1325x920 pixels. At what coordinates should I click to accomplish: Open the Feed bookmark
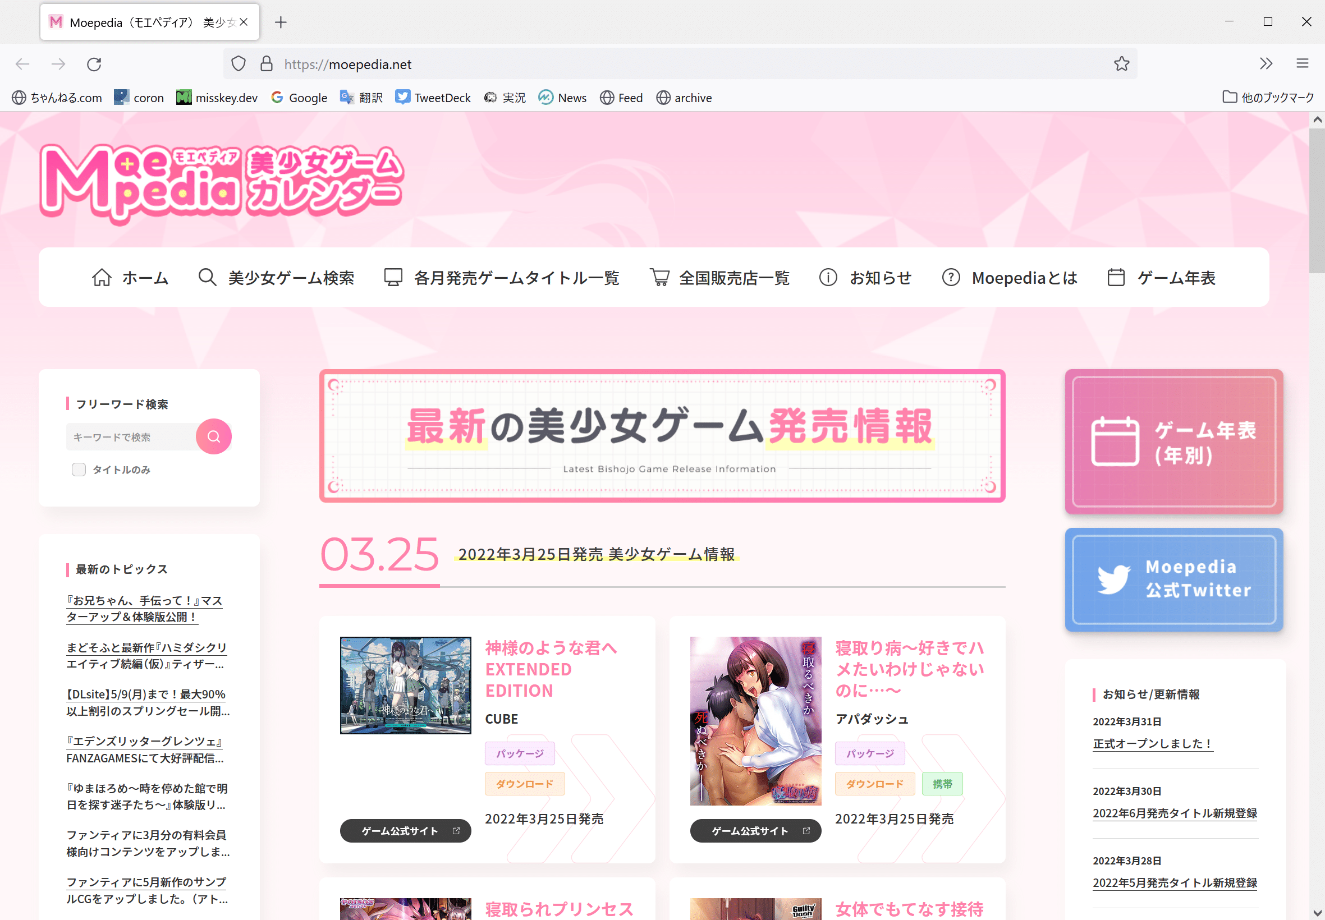point(622,98)
